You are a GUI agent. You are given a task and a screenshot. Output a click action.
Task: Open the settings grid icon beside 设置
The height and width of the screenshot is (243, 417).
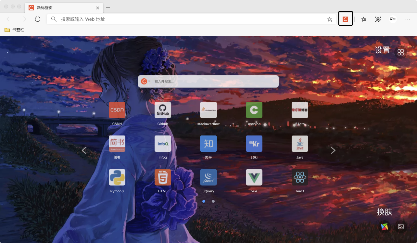[x=401, y=52]
